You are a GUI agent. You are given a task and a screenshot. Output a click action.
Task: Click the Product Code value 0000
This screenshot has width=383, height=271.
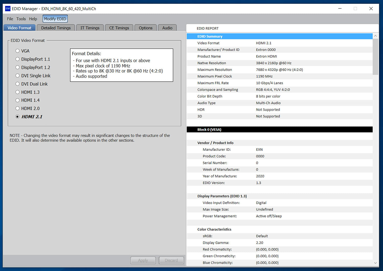tap(260, 156)
